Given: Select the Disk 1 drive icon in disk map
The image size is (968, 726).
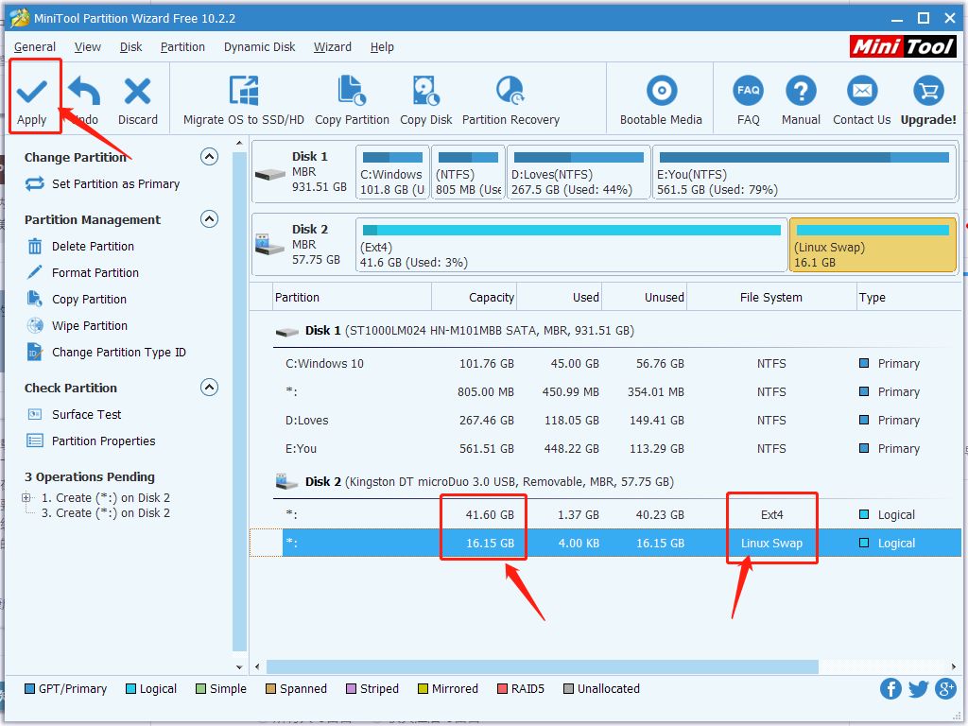Looking at the screenshot, I should [269, 174].
